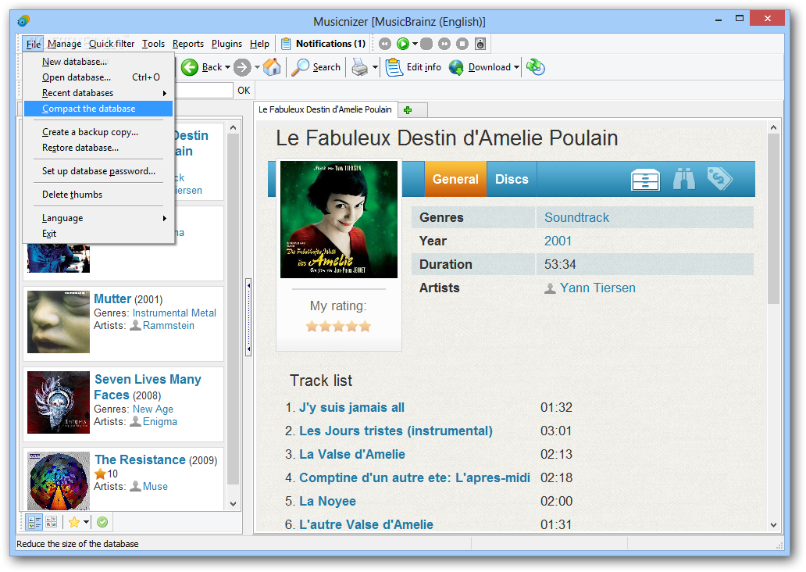Image resolution: width=806 pixels, height=572 pixels.
Task: Open the 2001 year link
Action: [x=558, y=241]
